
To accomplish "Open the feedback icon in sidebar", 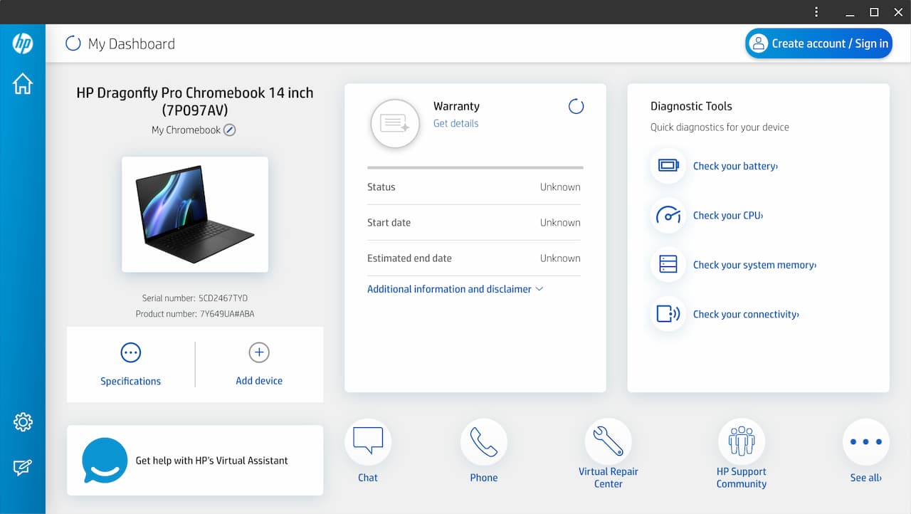I will point(23,467).
